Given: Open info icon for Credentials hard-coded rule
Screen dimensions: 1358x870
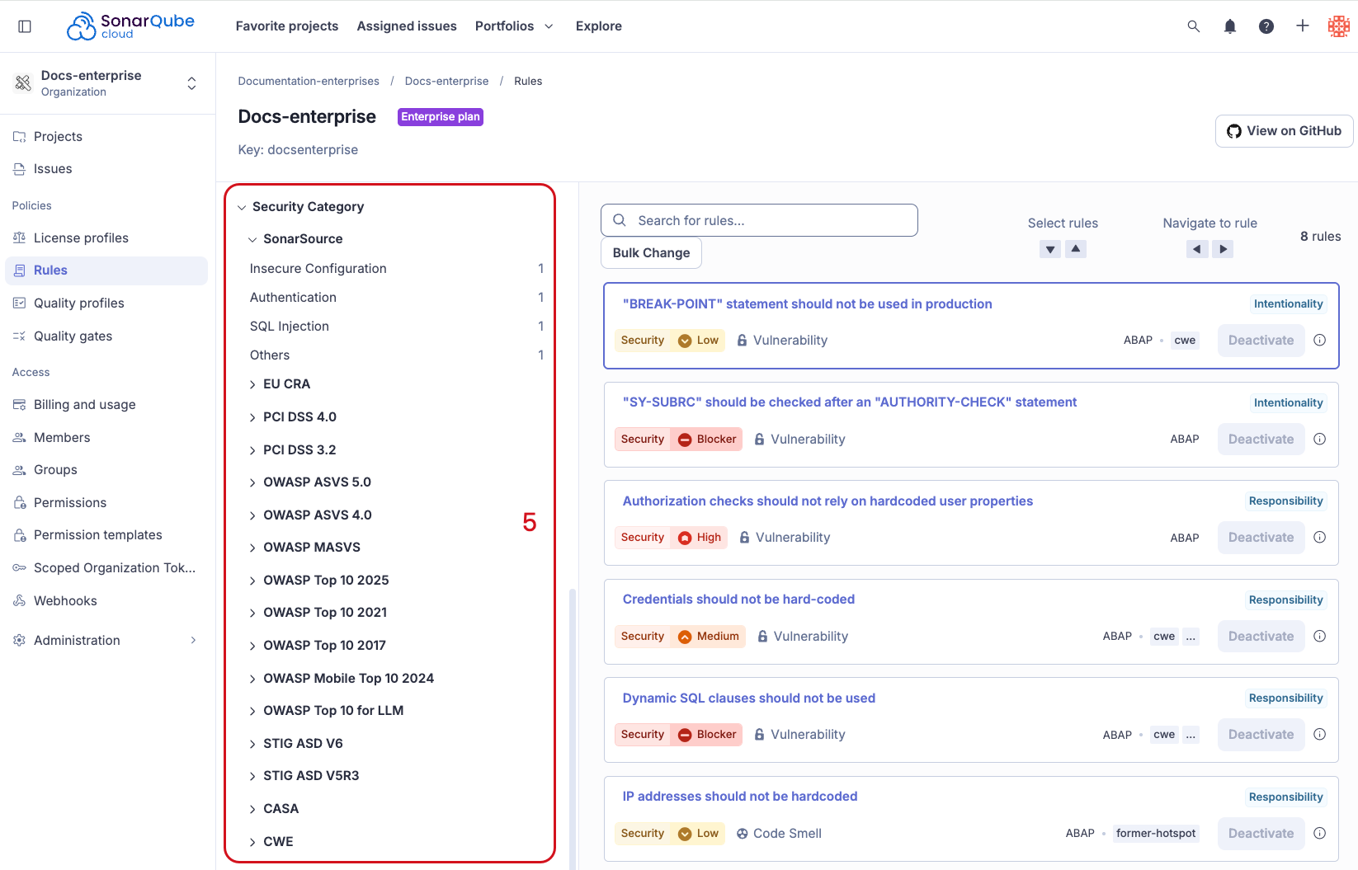Looking at the screenshot, I should tap(1319, 637).
